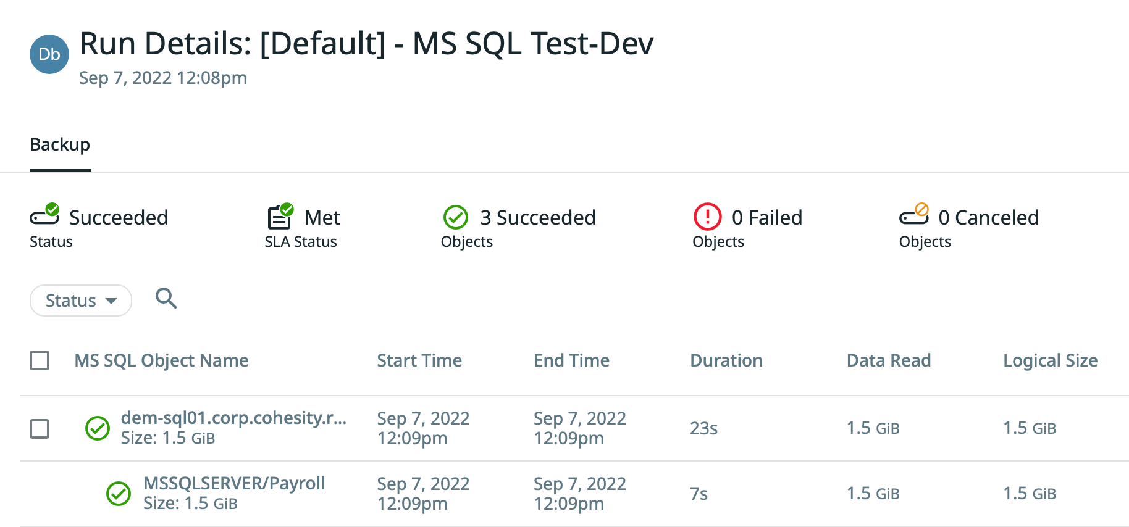This screenshot has height=527, width=1129.
Task: Click the SLA Met clipboard icon
Action: (x=280, y=216)
